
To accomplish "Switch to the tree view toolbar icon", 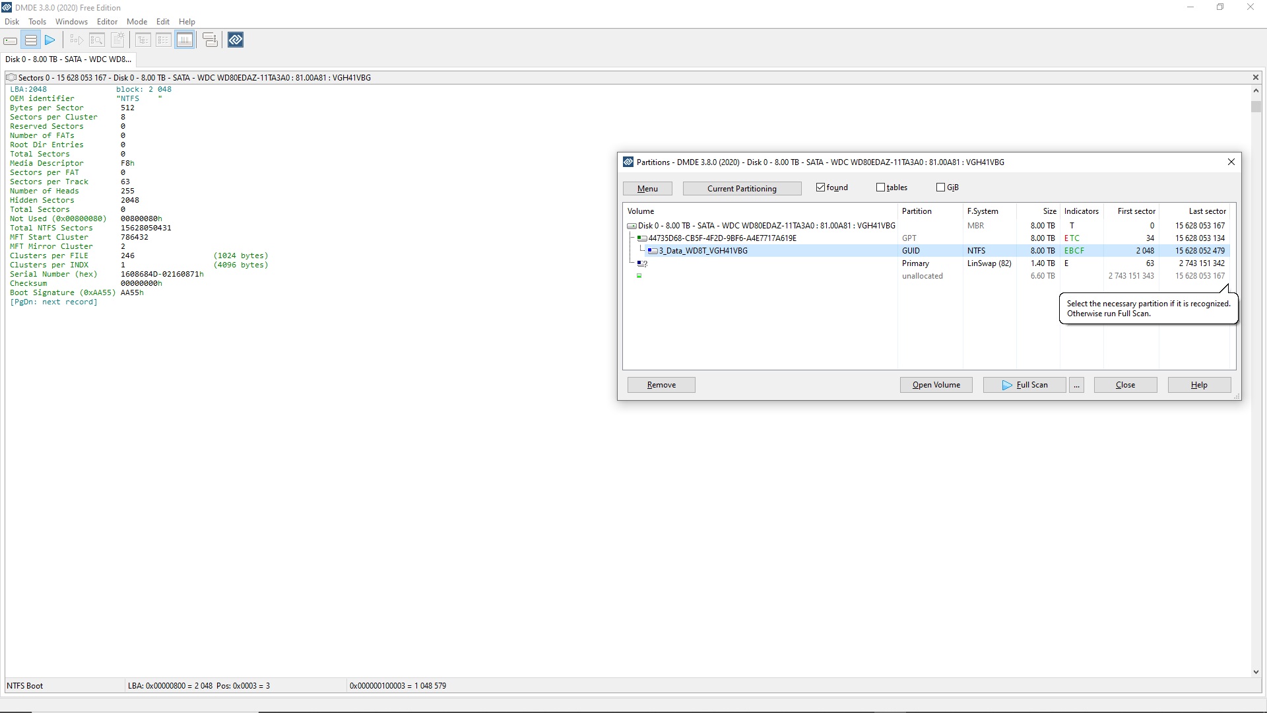I will (143, 40).
